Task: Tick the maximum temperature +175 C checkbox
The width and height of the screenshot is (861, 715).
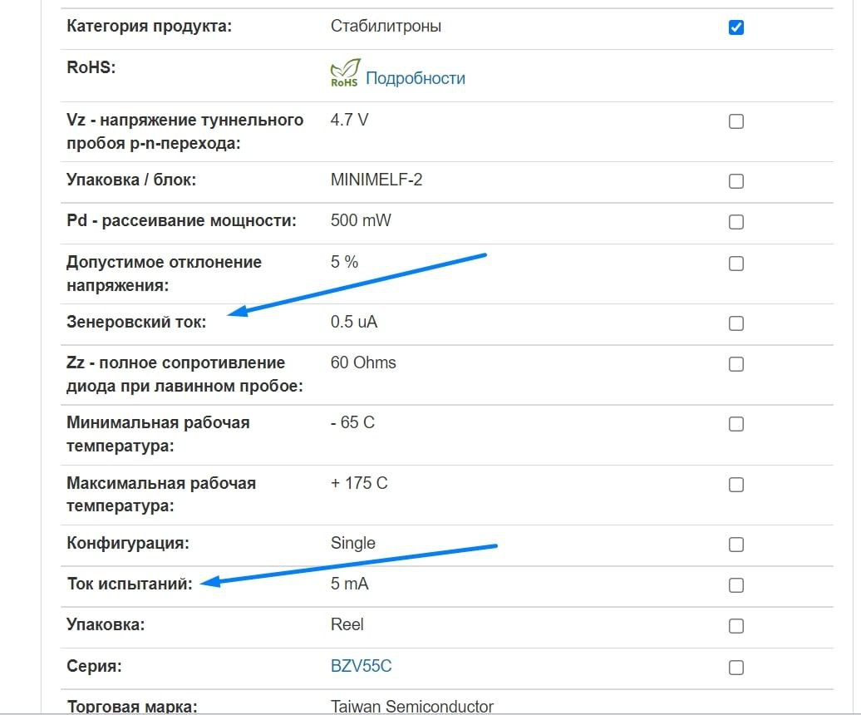Action: click(736, 485)
